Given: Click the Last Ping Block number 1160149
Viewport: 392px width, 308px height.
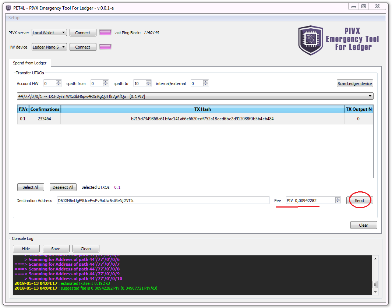Looking at the screenshot, I should coord(151,33).
